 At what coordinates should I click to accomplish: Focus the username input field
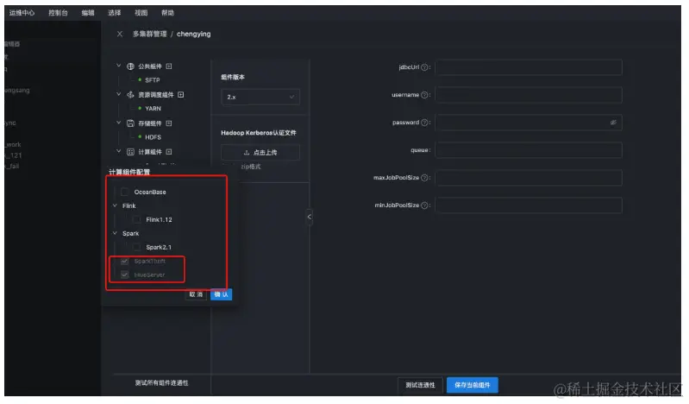(x=529, y=95)
